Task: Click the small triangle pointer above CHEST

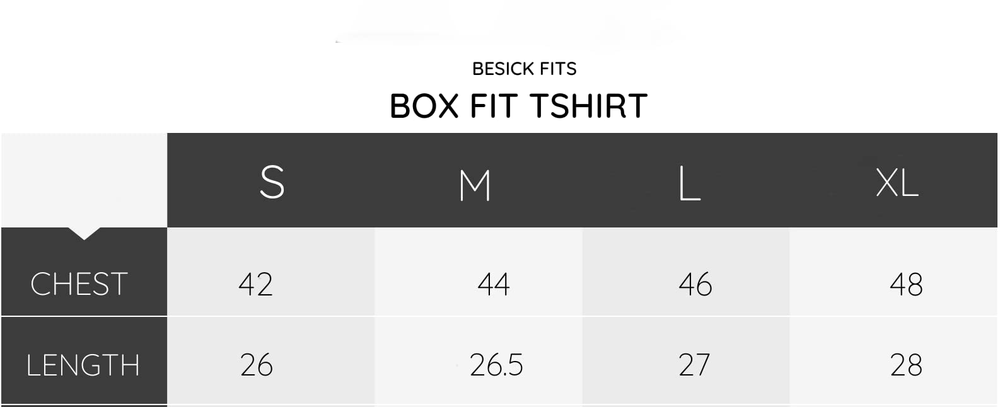Action: [x=84, y=234]
